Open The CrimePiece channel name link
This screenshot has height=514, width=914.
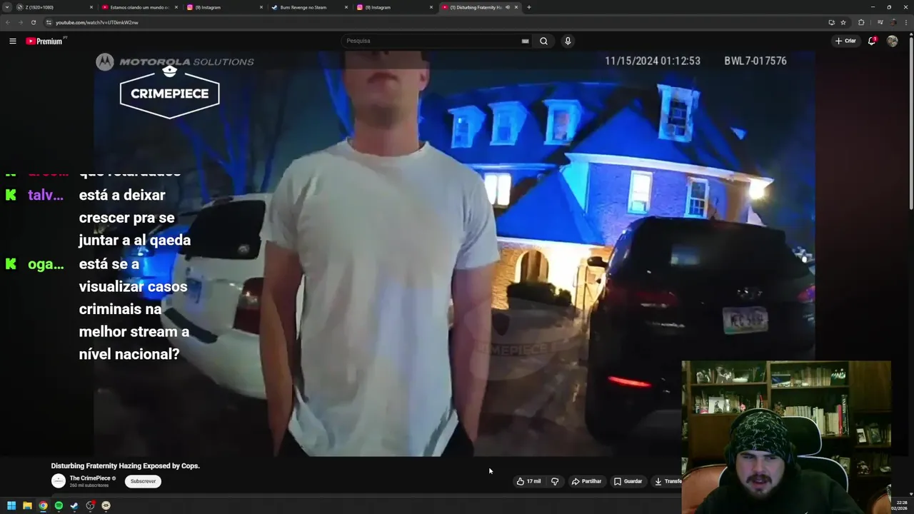90,478
